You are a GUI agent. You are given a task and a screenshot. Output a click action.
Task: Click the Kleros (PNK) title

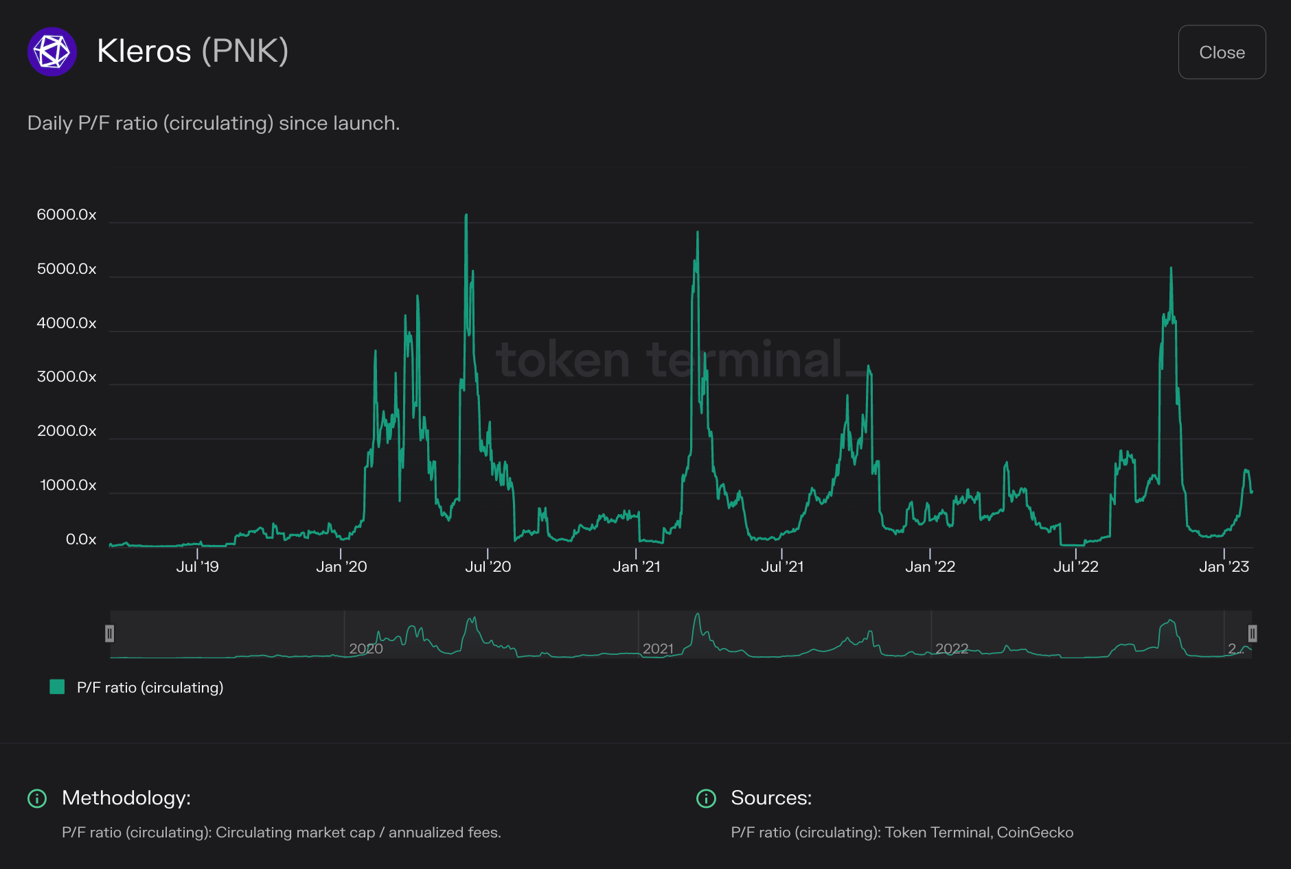click(x=193, y=51)
